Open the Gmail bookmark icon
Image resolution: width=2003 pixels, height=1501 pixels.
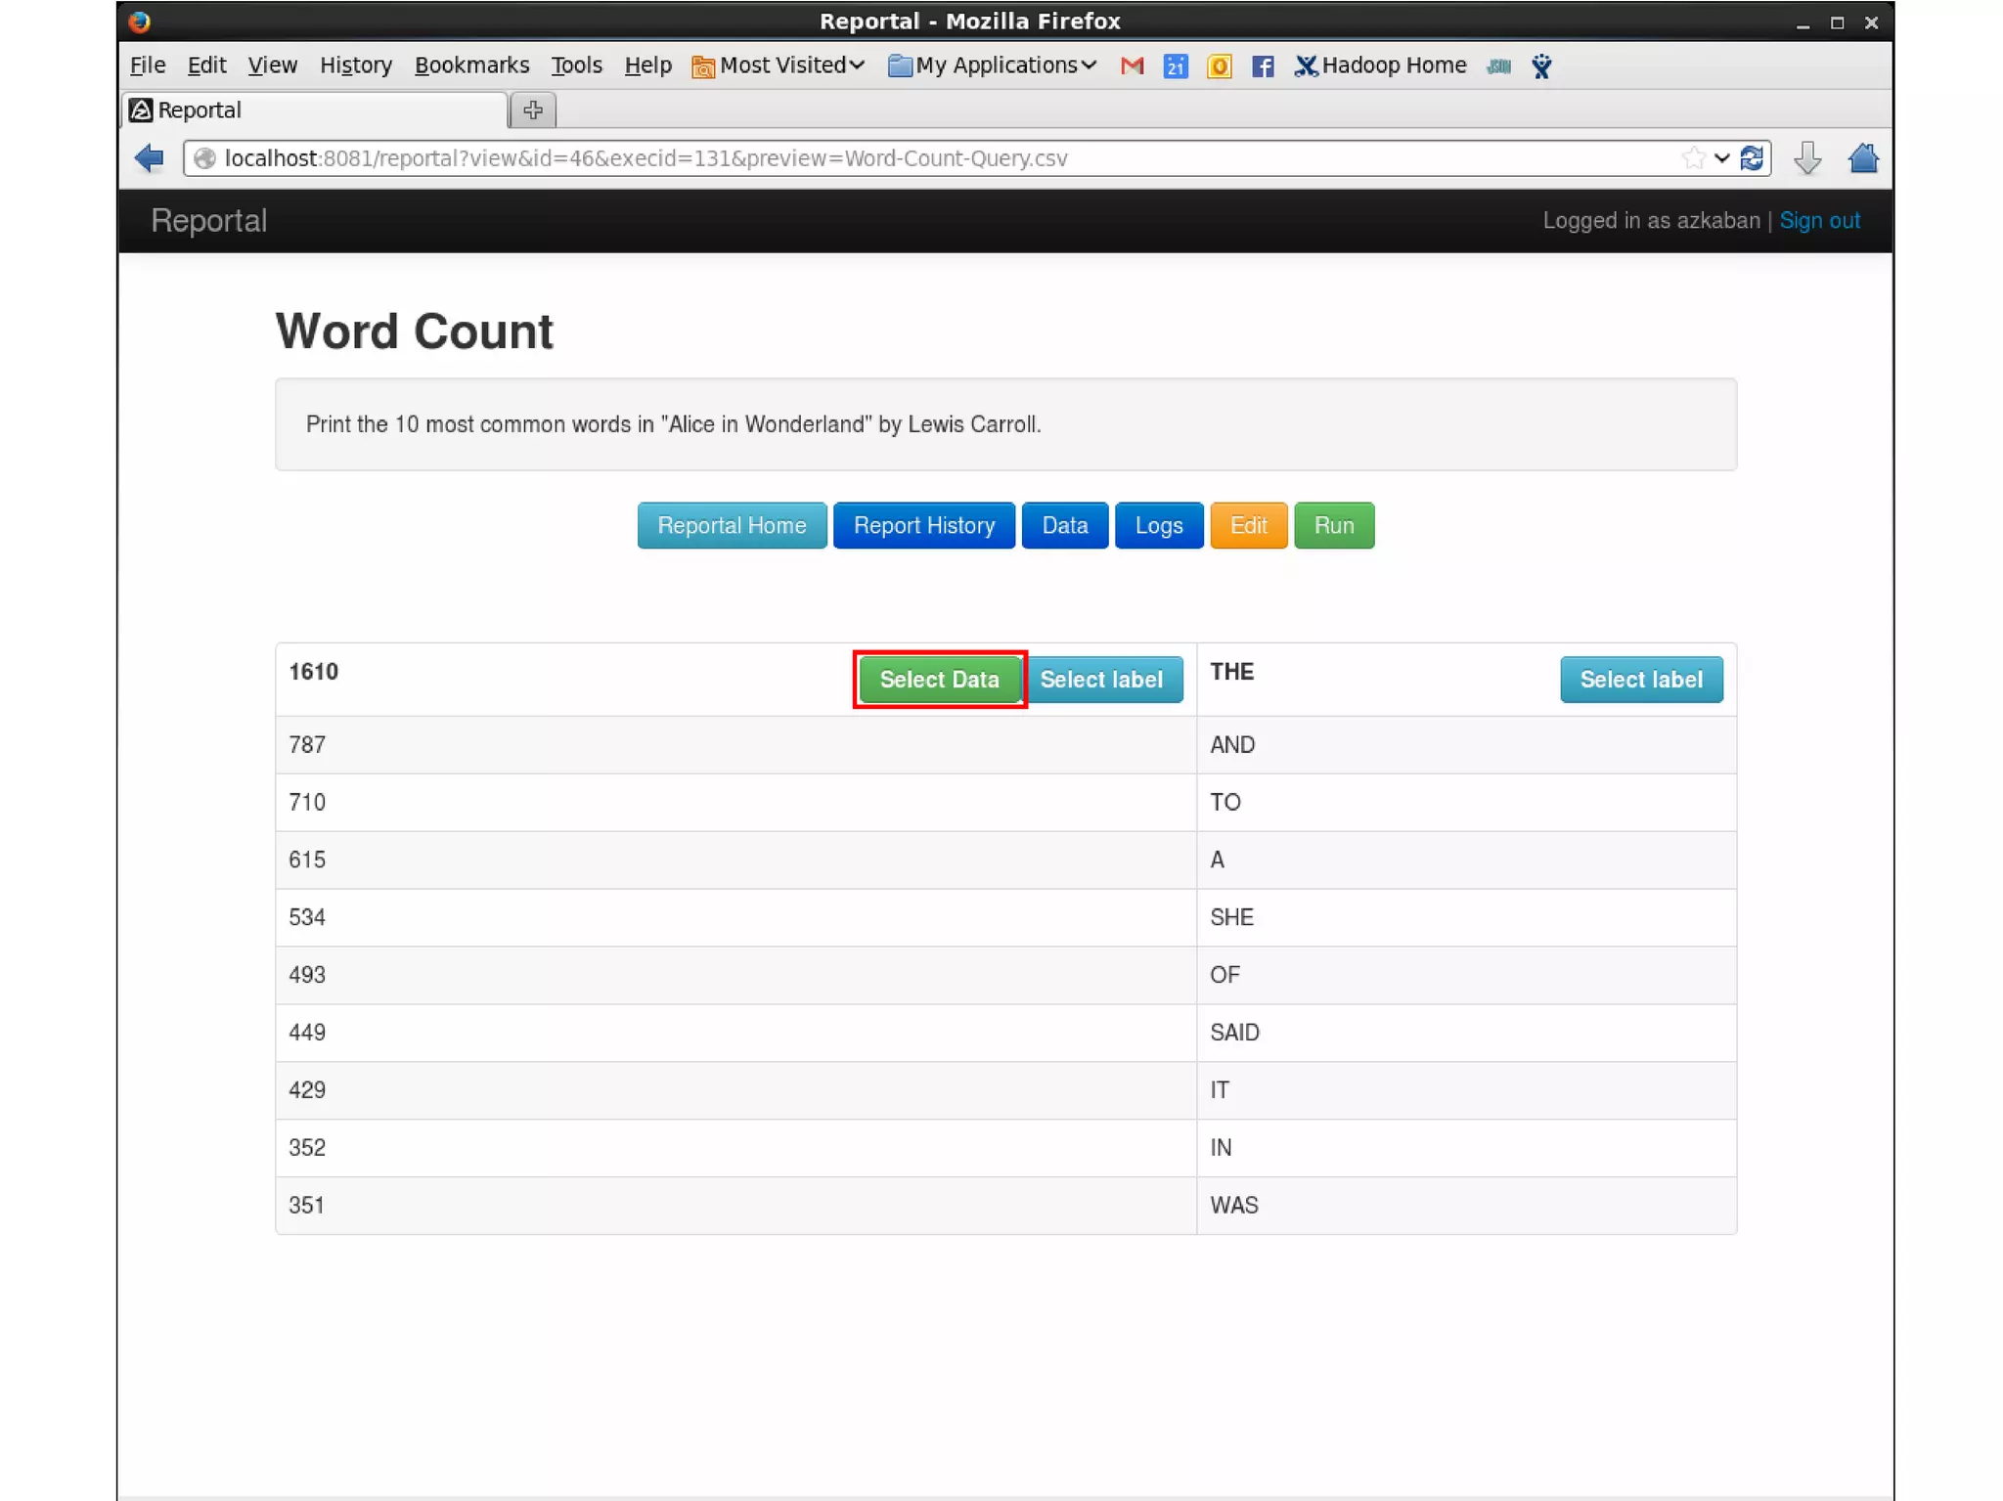pyautogui.click(x=1132, y=66)
